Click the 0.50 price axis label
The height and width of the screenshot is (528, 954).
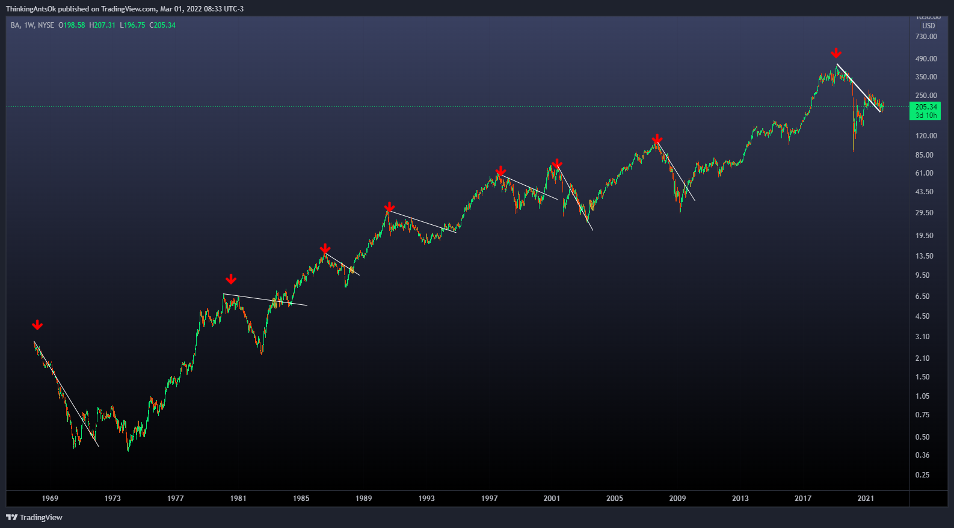[x=923, y=437]
